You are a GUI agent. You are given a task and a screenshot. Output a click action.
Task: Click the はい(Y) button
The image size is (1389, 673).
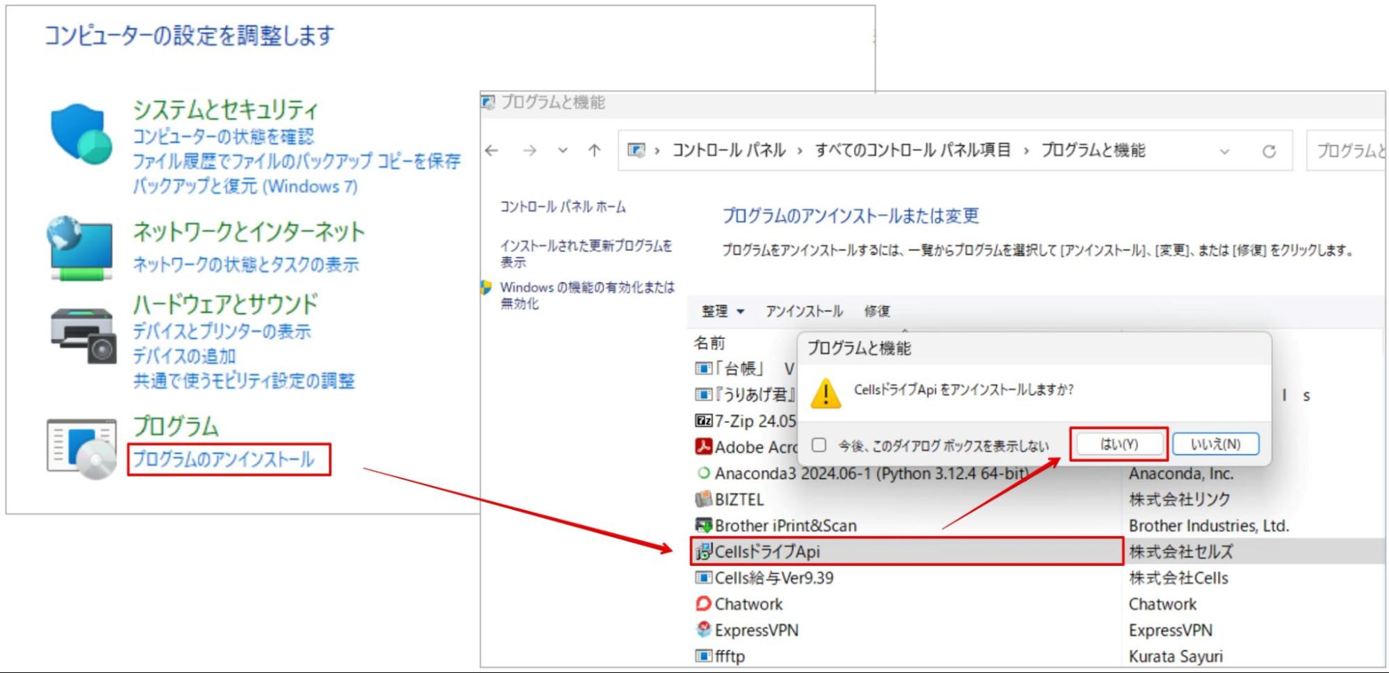(x=1119, y=444)
